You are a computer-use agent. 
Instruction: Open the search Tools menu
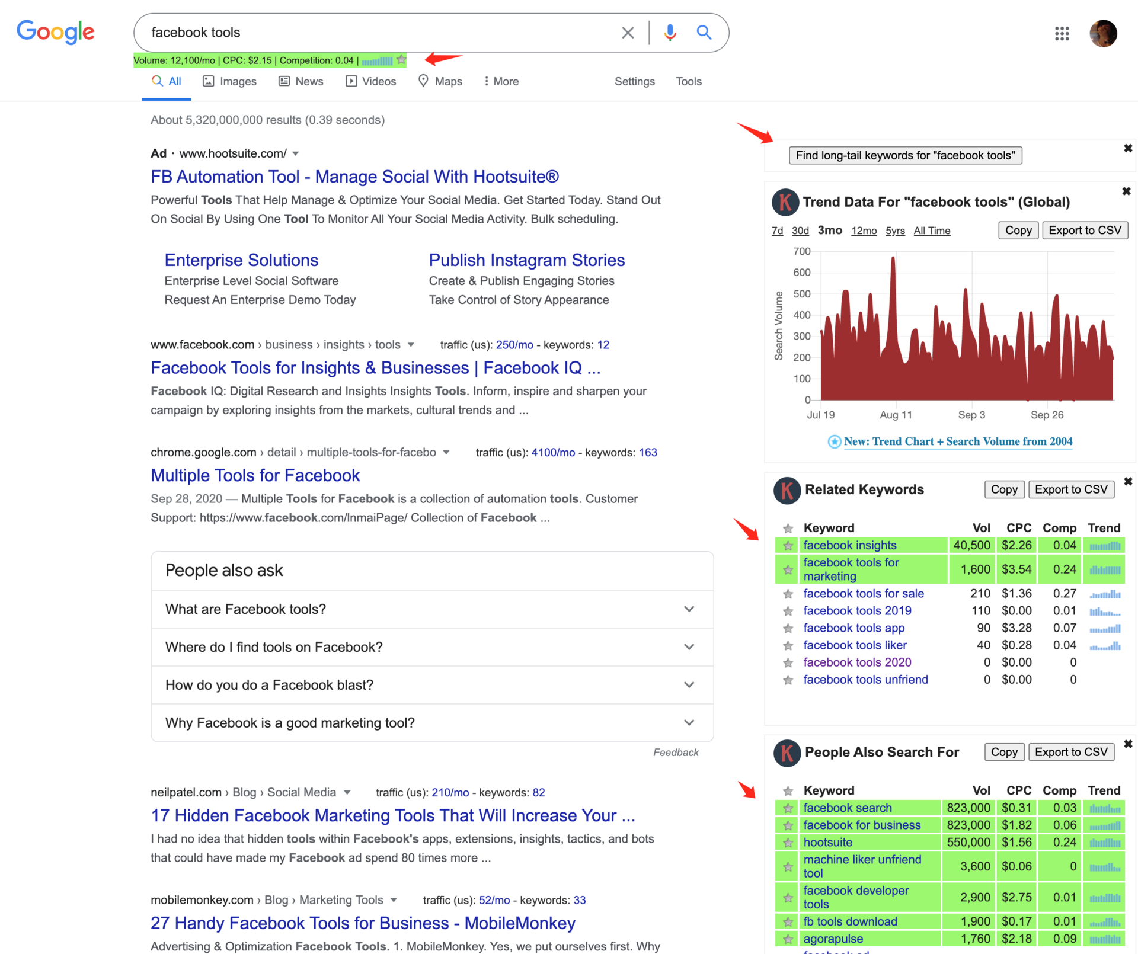coord(689,81)
